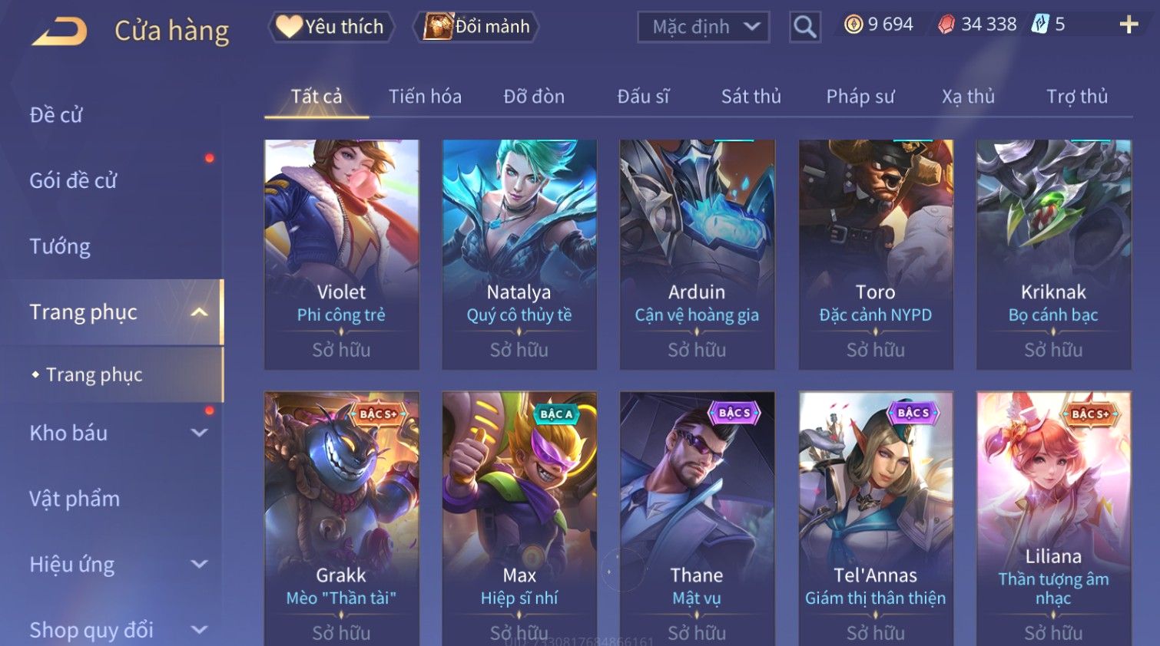
Task: Tap the blue voucher ticket icon
Action: [x=1039, y=25]
